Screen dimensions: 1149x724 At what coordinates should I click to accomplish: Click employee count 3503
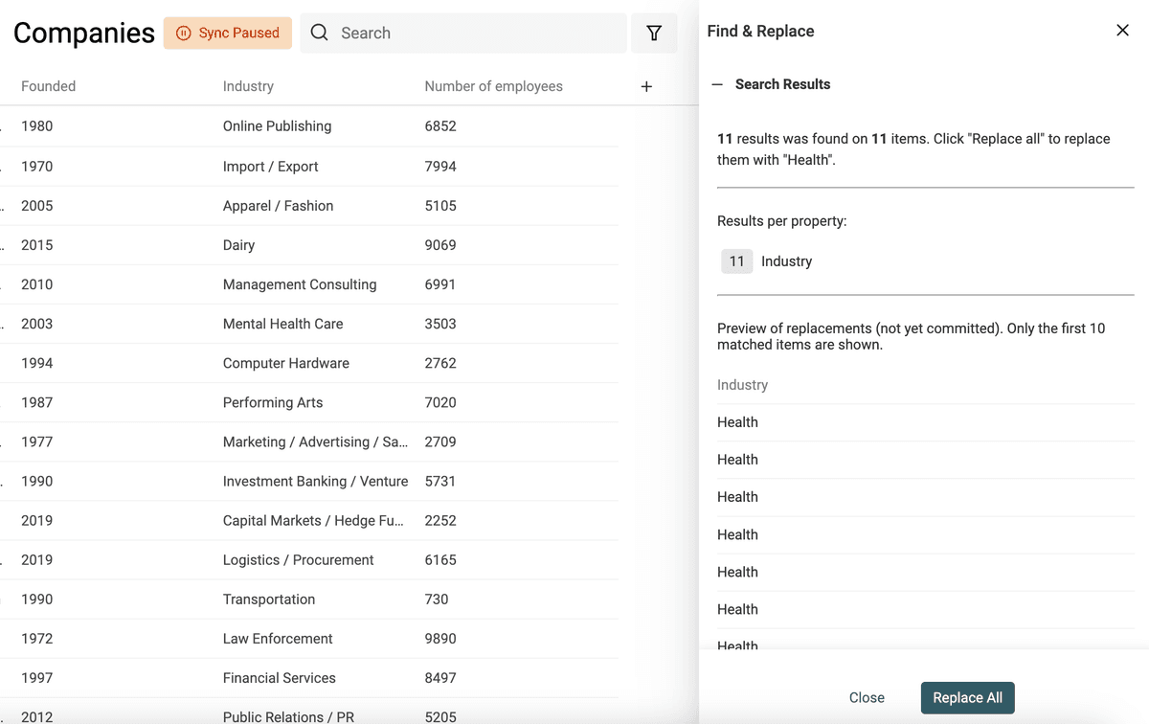(440, 324)
